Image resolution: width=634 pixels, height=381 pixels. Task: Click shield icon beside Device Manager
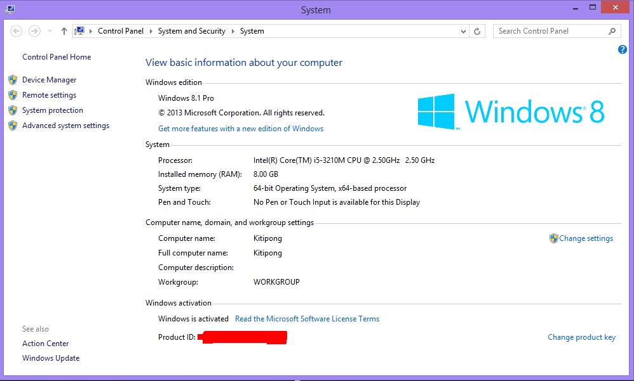[13, 80]
